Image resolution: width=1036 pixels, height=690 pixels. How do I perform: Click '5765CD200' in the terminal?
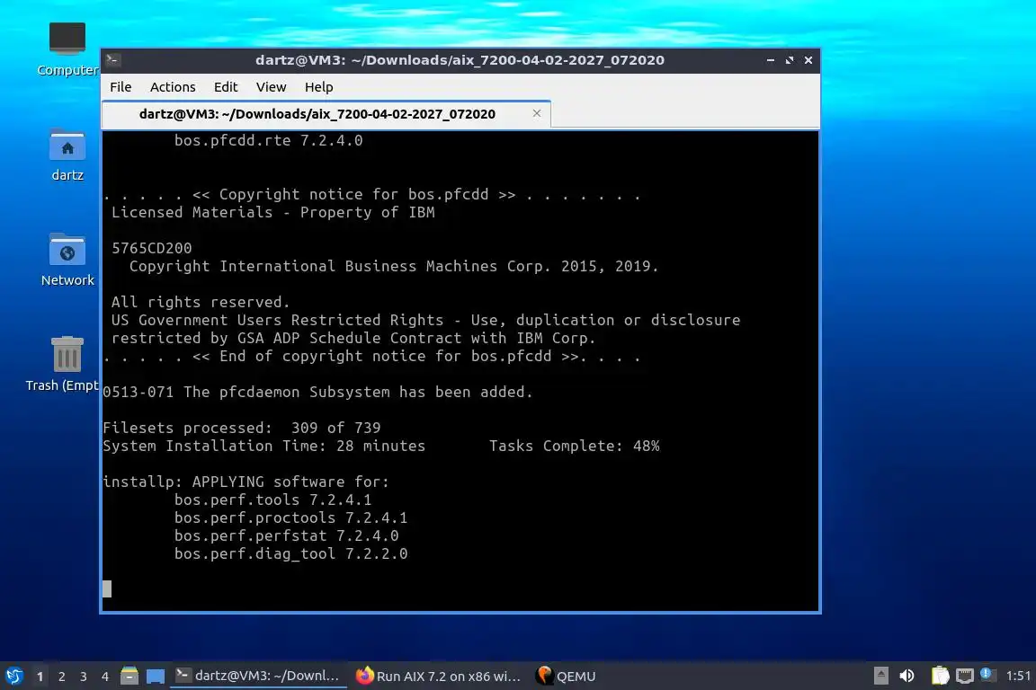(151, 248)
